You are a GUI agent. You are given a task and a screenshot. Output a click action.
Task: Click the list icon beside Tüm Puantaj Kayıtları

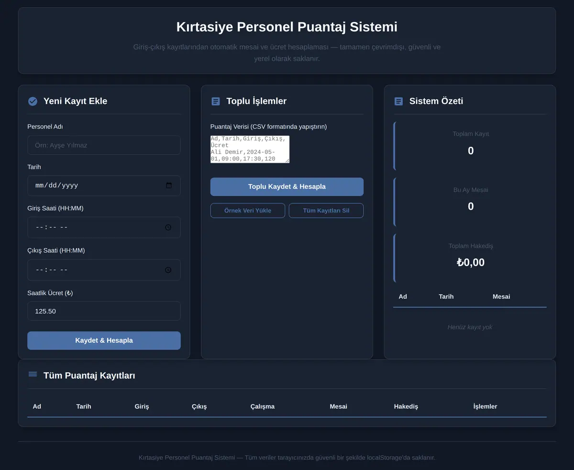click(x=33, y=374)
